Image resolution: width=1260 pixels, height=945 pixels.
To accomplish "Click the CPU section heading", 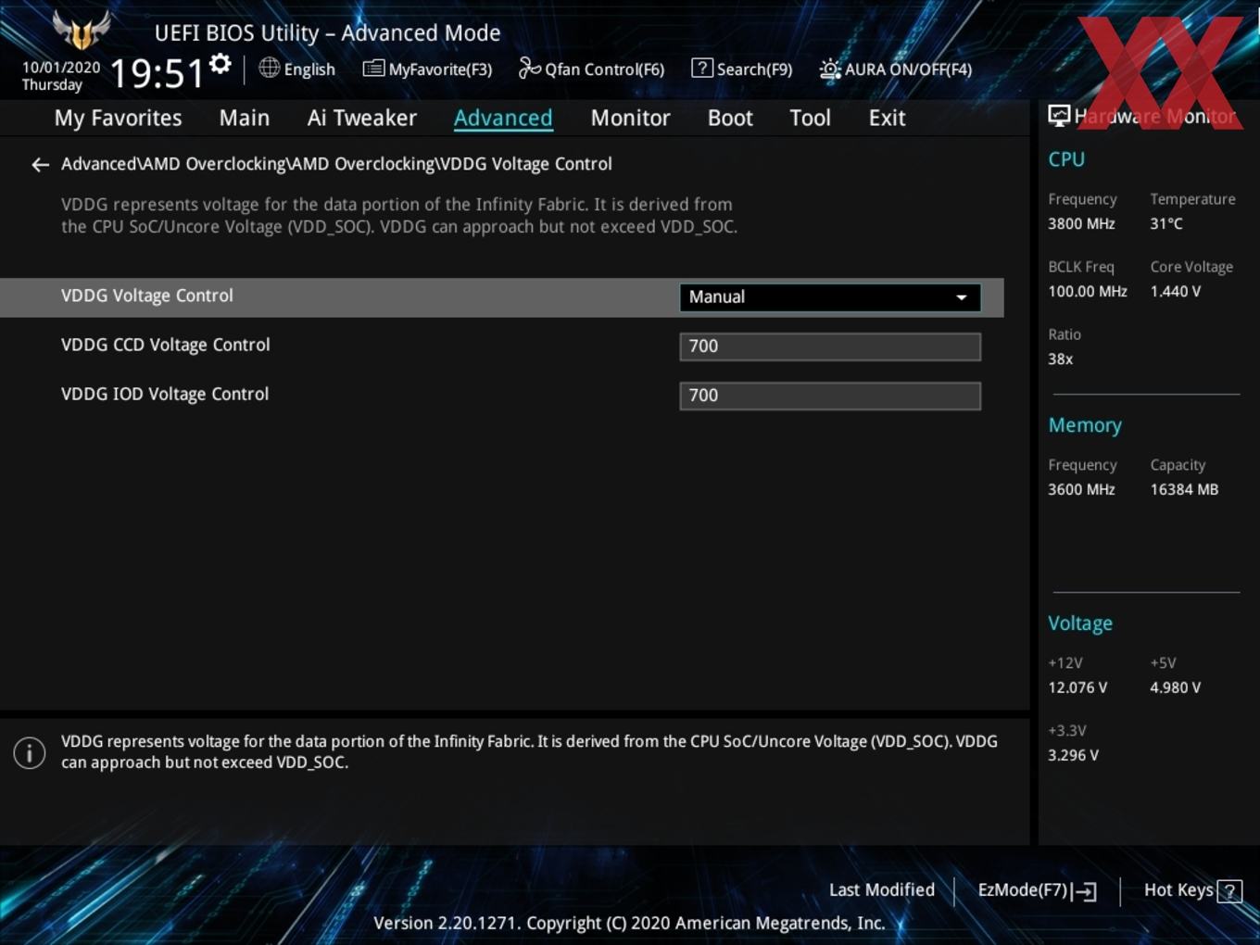I will click(1066, 159).
